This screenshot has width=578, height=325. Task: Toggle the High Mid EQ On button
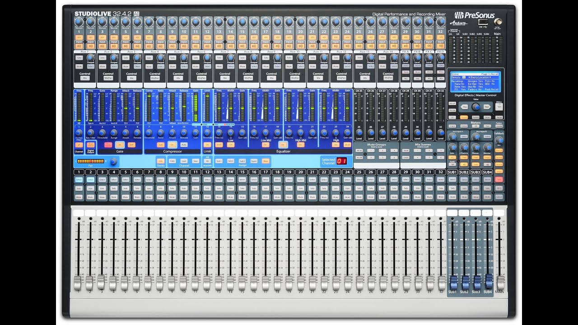(x=301, y=145)
